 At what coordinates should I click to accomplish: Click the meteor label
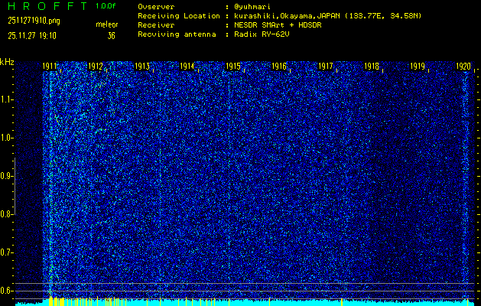107,24
